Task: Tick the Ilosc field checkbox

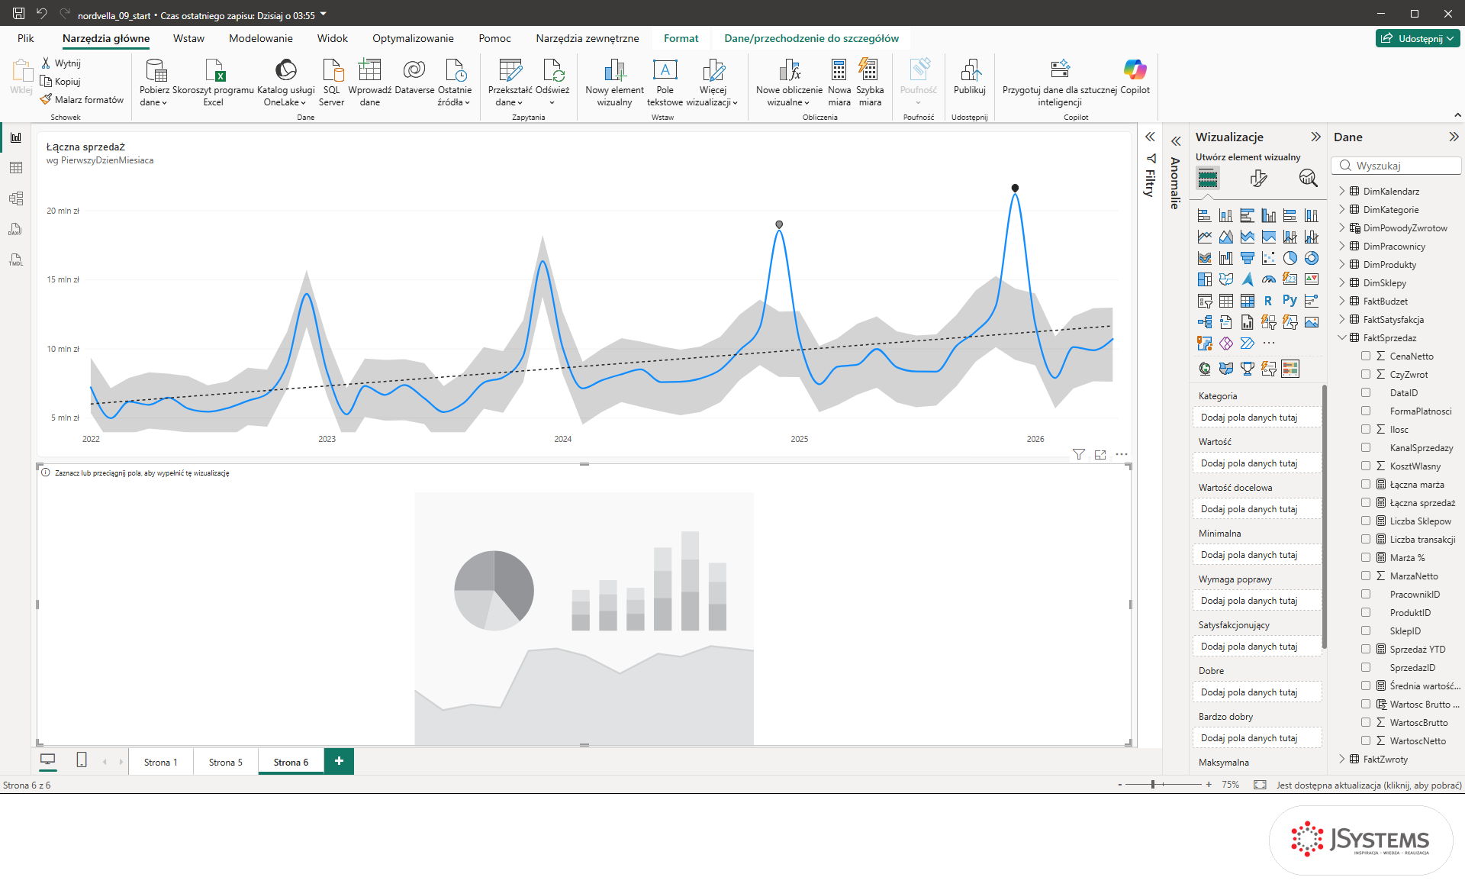Action: coord(1366,429)
